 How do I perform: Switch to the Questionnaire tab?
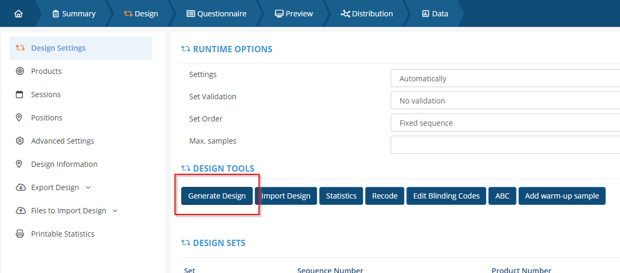click(217, 14)
